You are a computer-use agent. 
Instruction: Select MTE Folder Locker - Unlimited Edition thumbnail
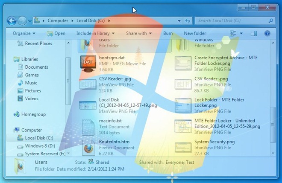tap(183, 126)
